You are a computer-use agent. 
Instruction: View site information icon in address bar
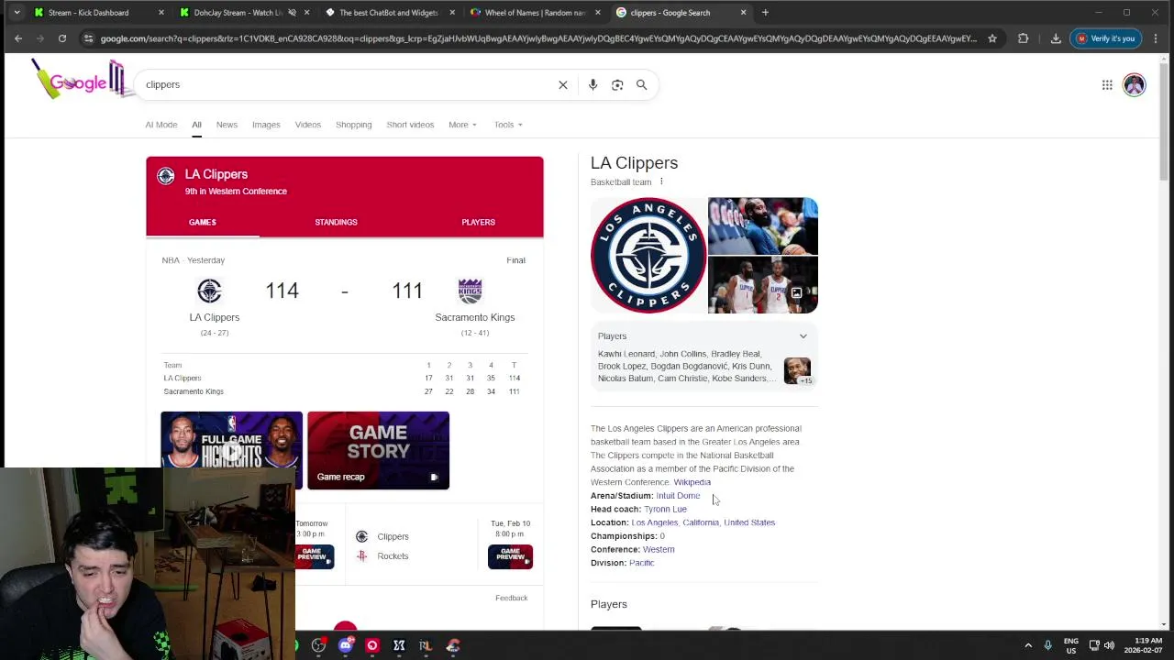pyautogui.click(x=88, y=38)
